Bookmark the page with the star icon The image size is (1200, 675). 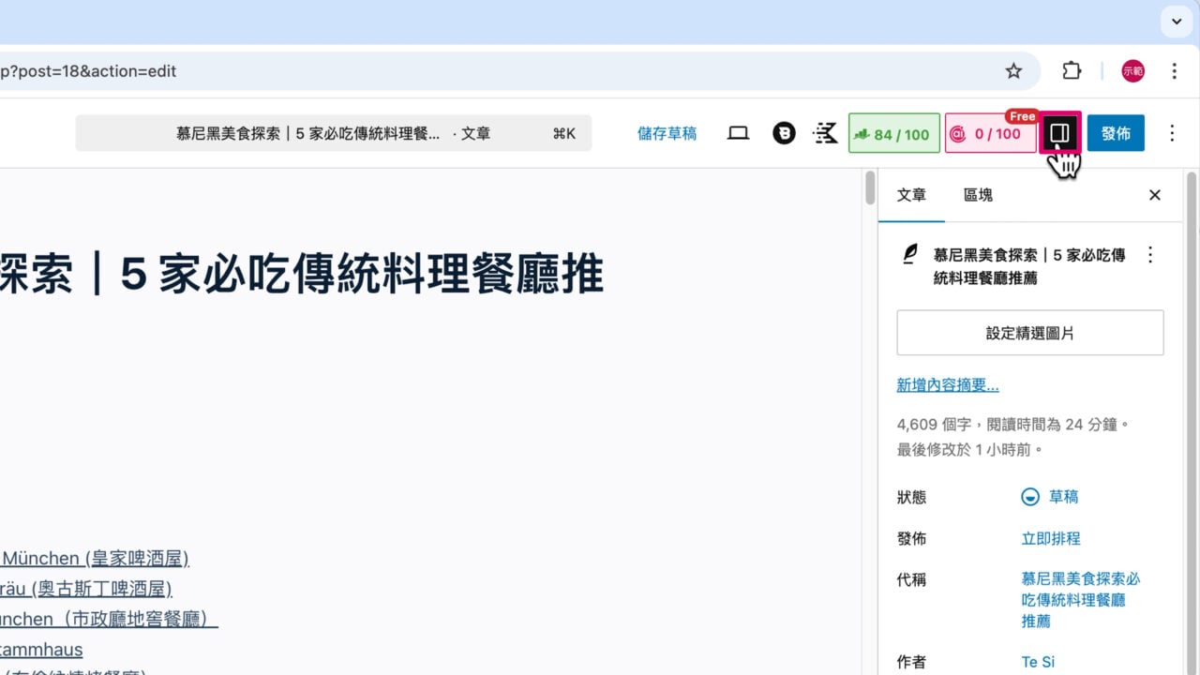click(1013, 70)
